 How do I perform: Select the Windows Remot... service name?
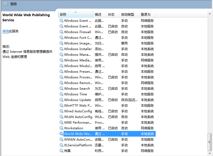coord(78,83)
